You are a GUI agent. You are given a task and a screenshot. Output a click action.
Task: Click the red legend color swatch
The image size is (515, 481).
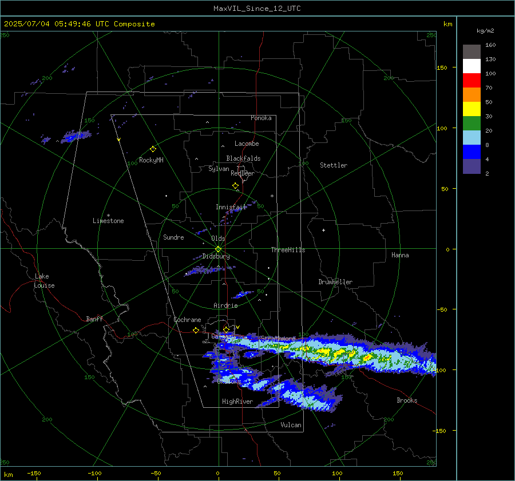(472, 81)
